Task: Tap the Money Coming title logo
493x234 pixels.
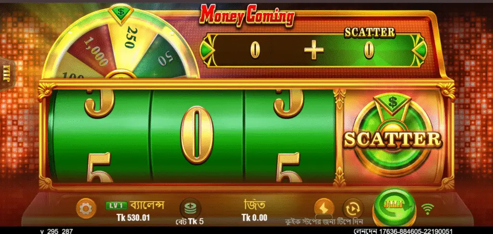Action: tap(247, 15)
